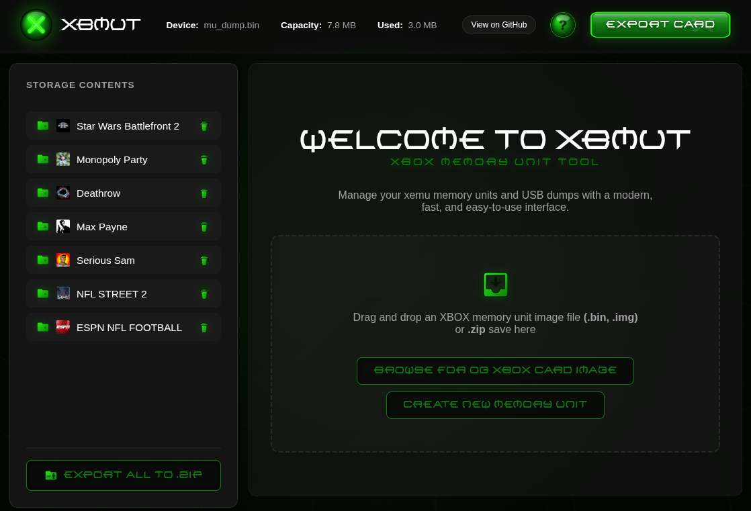The height and width of the screenshot is (511, 751).
Task: Click the export folder icon on Export All button
Action: [x=50, y=475]
